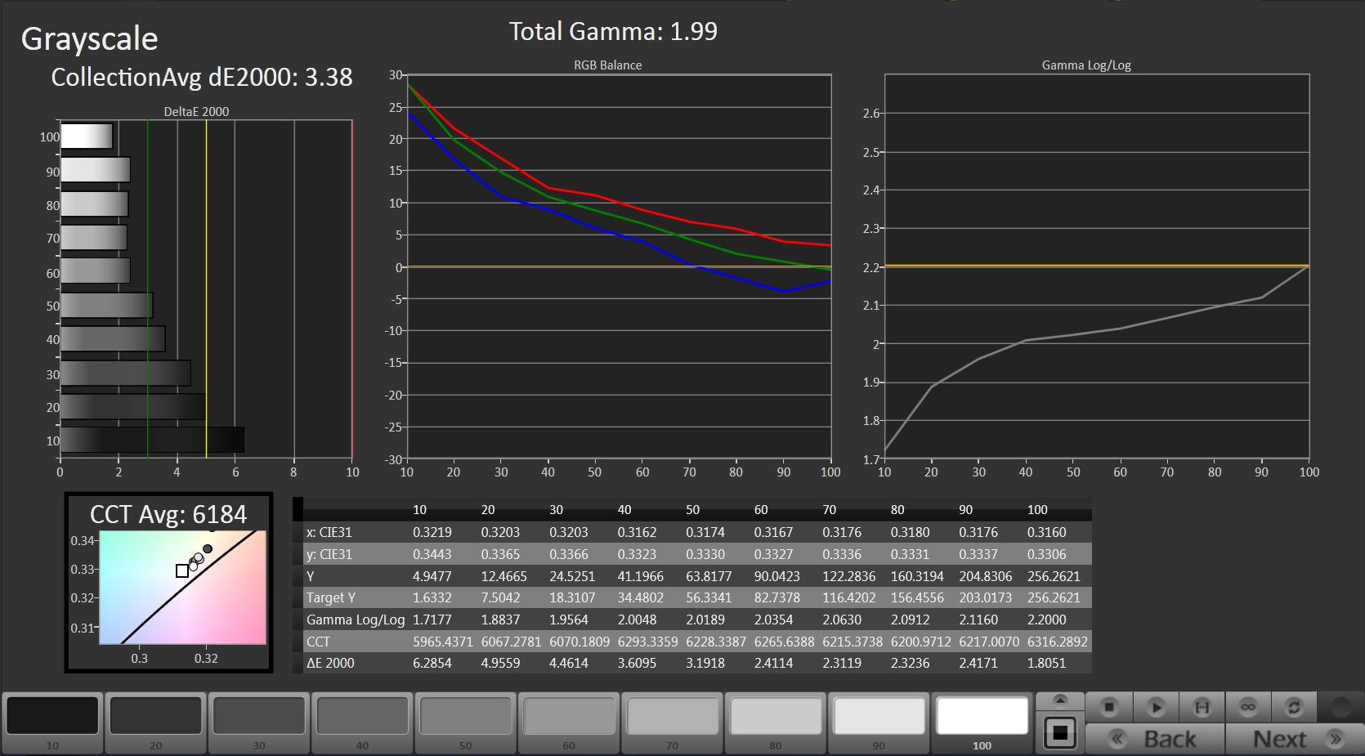Image resolution: width=1365 pixels, height=756 pixels.
Task: Click the 10 percent DeltaE bar
Action: (x=152, y=440)
